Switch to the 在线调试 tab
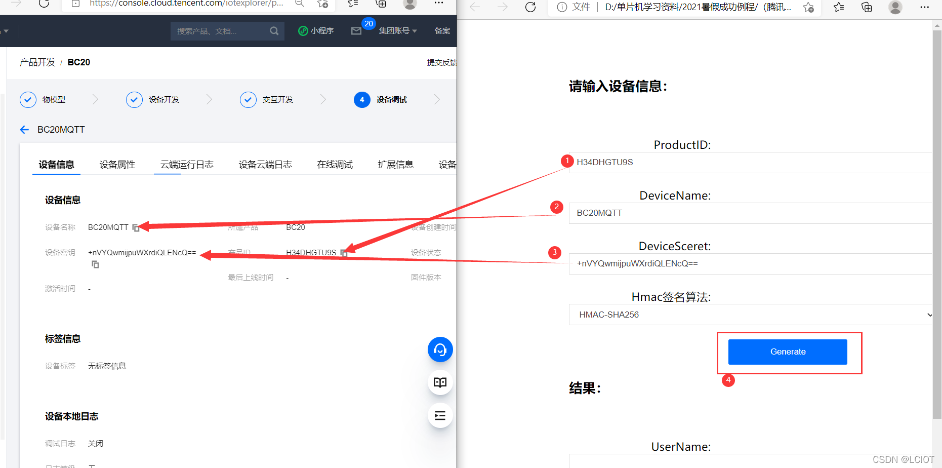The height and width of the screenshot is (468, 942). click(x=335, y=164)
